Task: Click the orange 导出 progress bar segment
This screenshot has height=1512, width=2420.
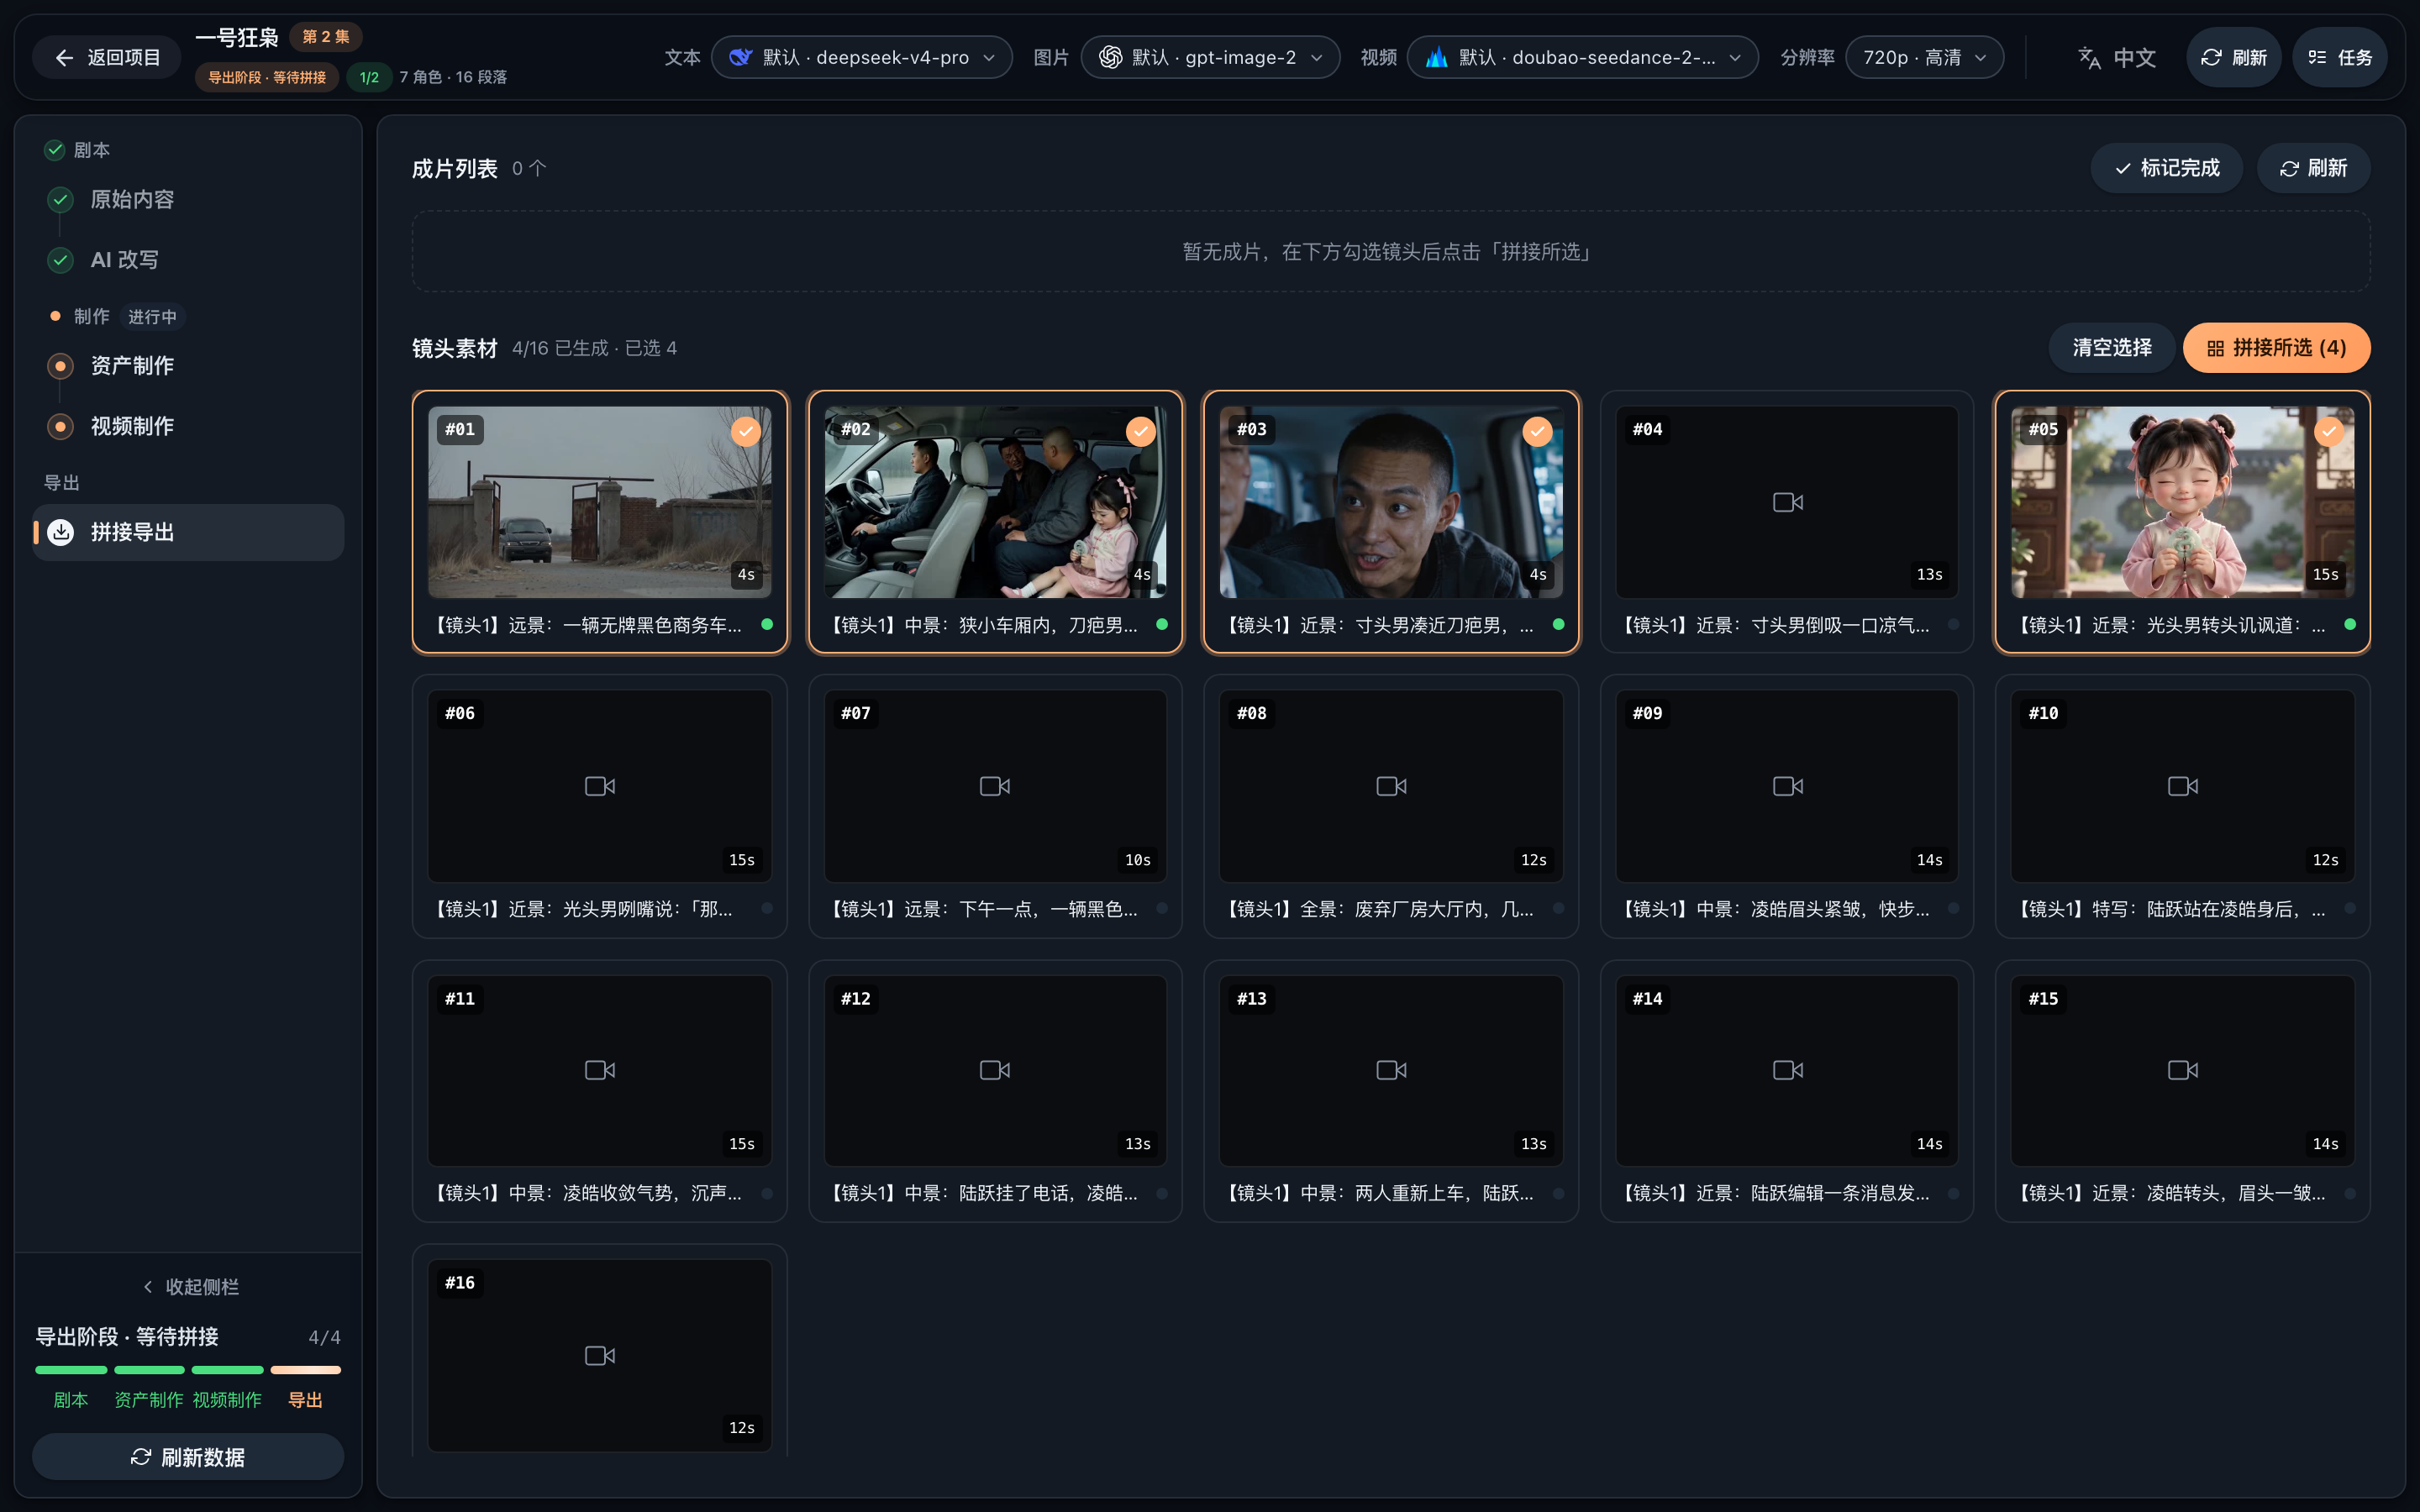Action: [x=305, y=1370]
